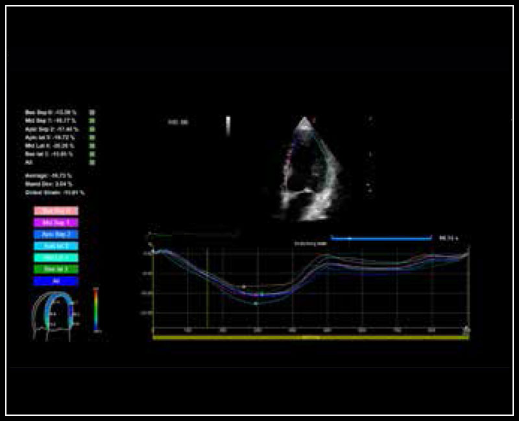This screenshot has width=519, height=421.
Task: Toggle the Apic Sep 2 strain checkbox
Action: tap(92, 130)
